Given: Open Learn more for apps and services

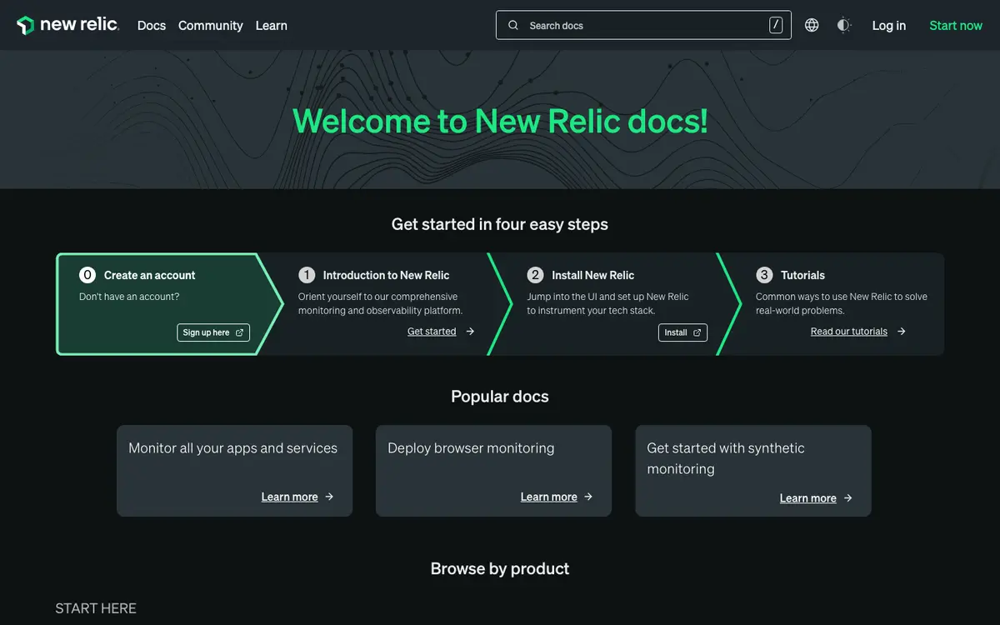Looking at the screenshot, I should [289, 497].
